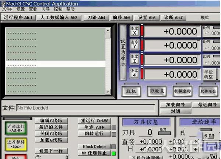Click the X axis 比例 scale value

tap(212, 33)
